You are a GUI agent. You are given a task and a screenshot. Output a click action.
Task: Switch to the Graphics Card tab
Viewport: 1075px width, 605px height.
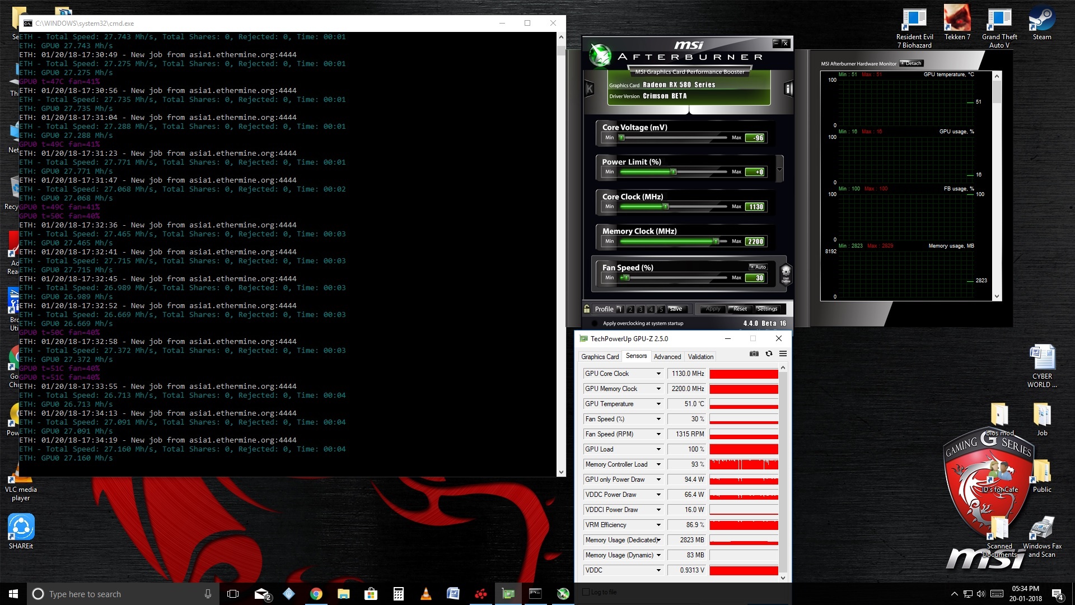(x=600, y=357)
